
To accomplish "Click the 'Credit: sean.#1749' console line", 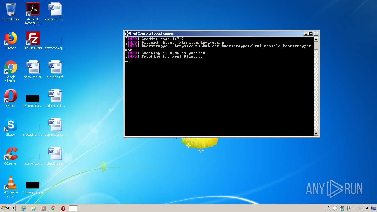I will click(163, 39).
